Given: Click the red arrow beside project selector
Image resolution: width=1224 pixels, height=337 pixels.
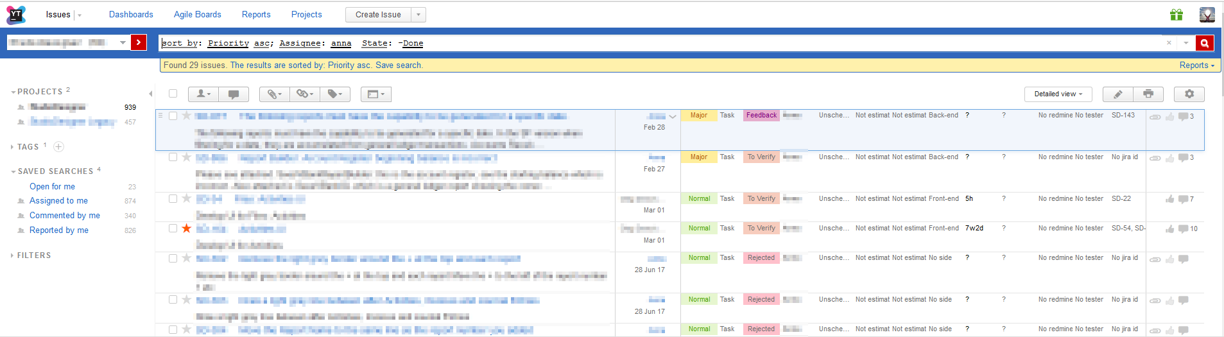Looking at the screenshot, I should coord(139,42).
